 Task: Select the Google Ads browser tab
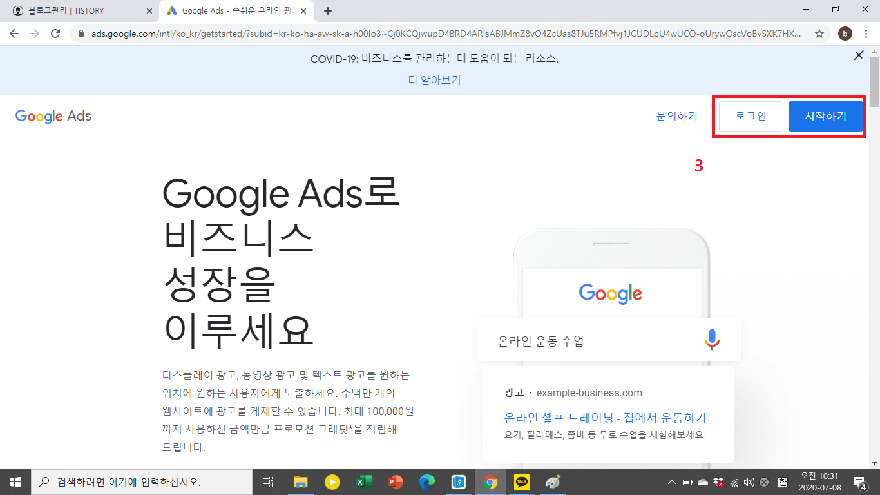[x=238, y=11]
